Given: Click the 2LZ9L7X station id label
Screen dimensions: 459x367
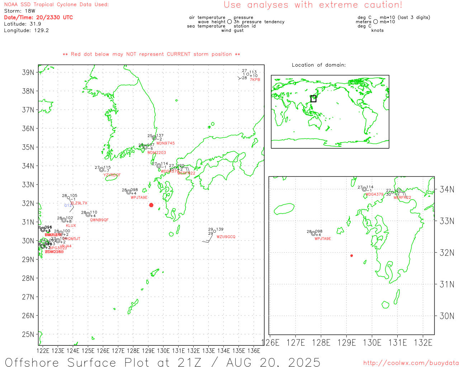Looking at the screenshot, I should tap(79, 203).
